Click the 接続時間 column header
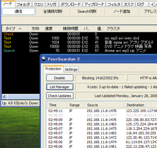This screenshot has height=148, width=157. pyautogui.click(x=70, y=28)
